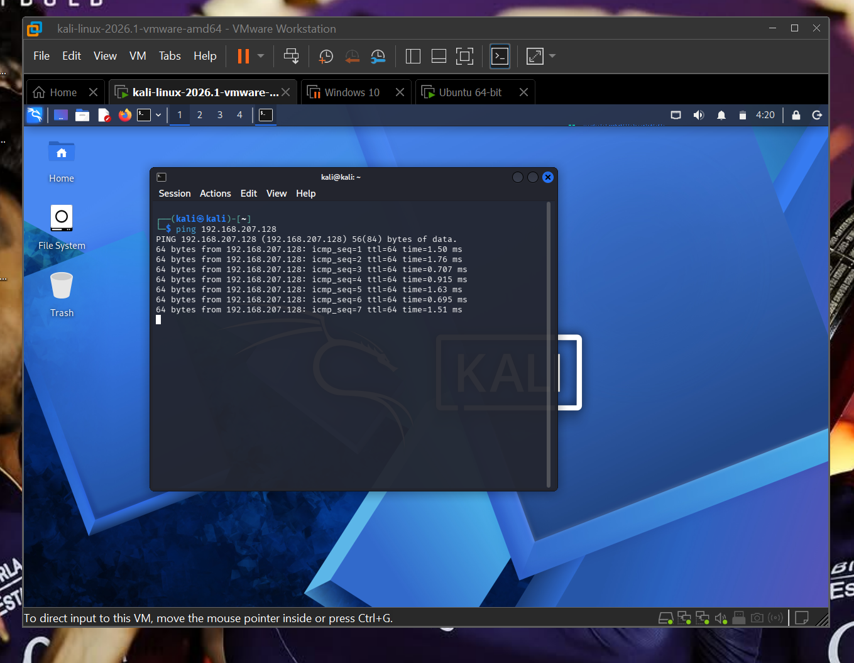Click the 4:20 clock in Kali panel

click(x=765, y=115)
